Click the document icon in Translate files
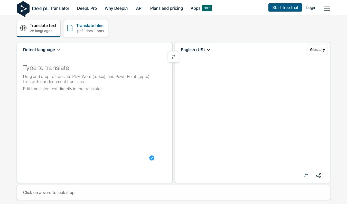 [70, 28]
